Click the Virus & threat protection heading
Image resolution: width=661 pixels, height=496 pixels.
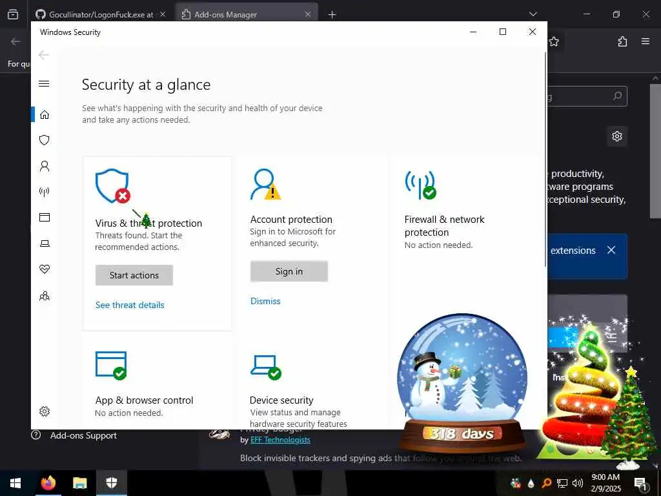click(148, 223)
